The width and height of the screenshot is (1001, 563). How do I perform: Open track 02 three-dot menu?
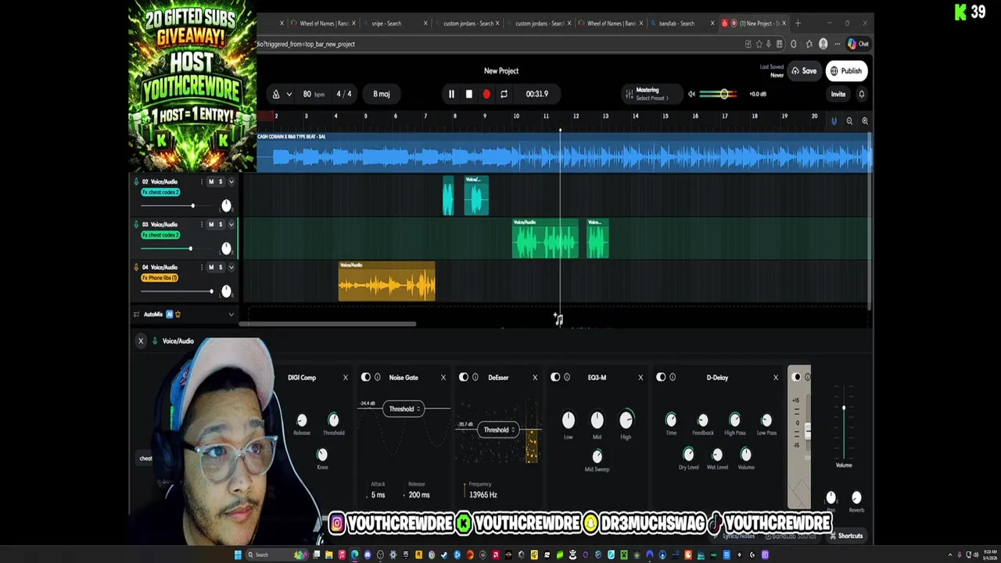pyautogui.click(x=201, y=181)
